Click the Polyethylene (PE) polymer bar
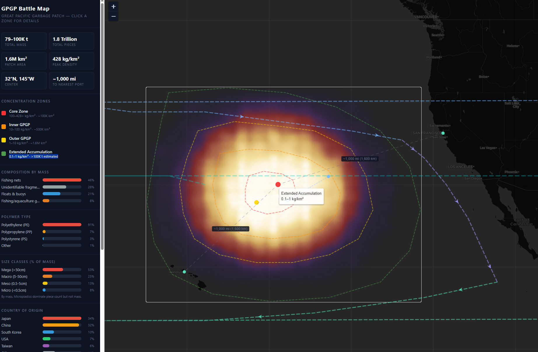Image resolution: width=538 pixels, height=352 pixels. [x=62, y=225]
